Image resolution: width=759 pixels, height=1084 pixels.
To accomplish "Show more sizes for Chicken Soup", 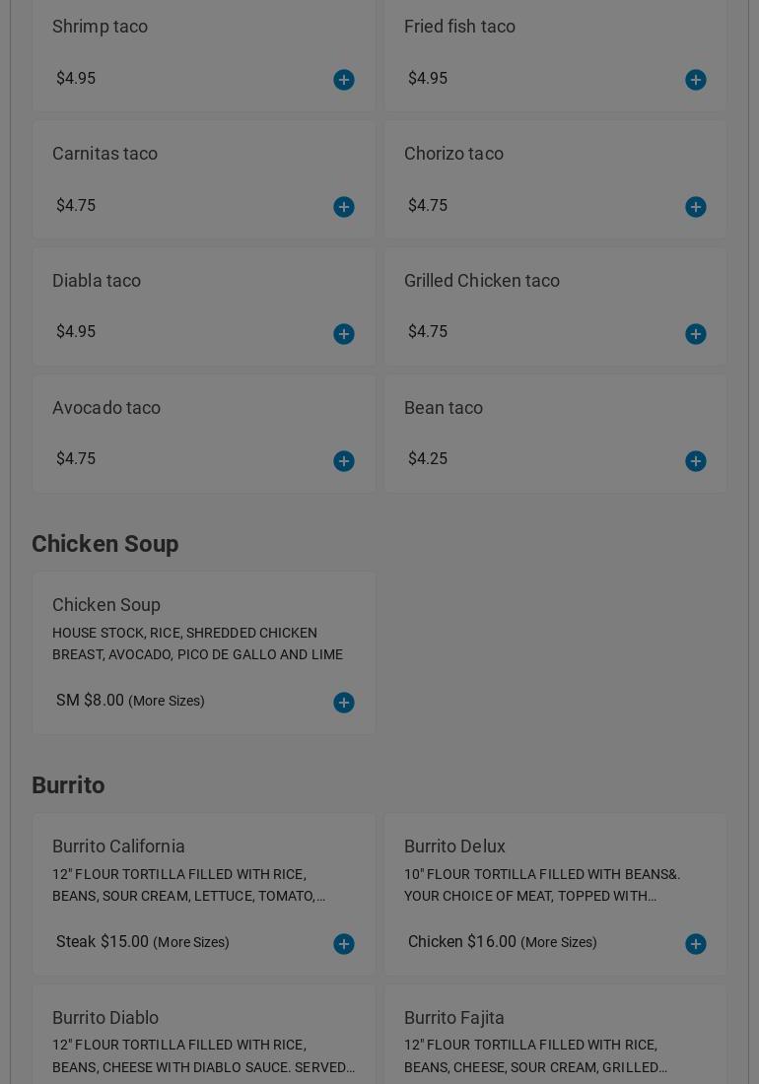I will point(167,701).
